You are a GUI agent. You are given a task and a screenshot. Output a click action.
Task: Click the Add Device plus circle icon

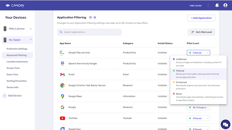4,96
